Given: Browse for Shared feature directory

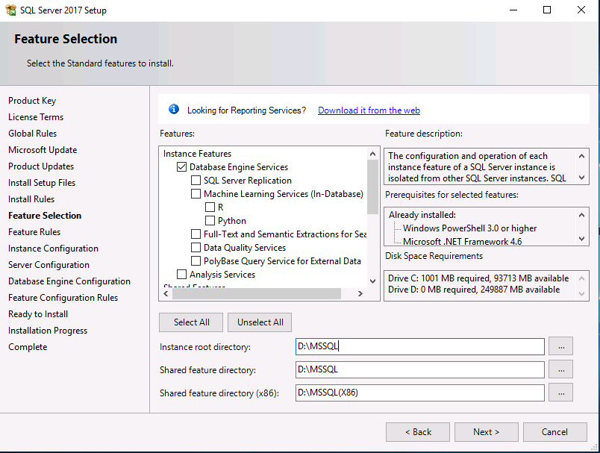Looking at the screenshot, I should point(560,369).
